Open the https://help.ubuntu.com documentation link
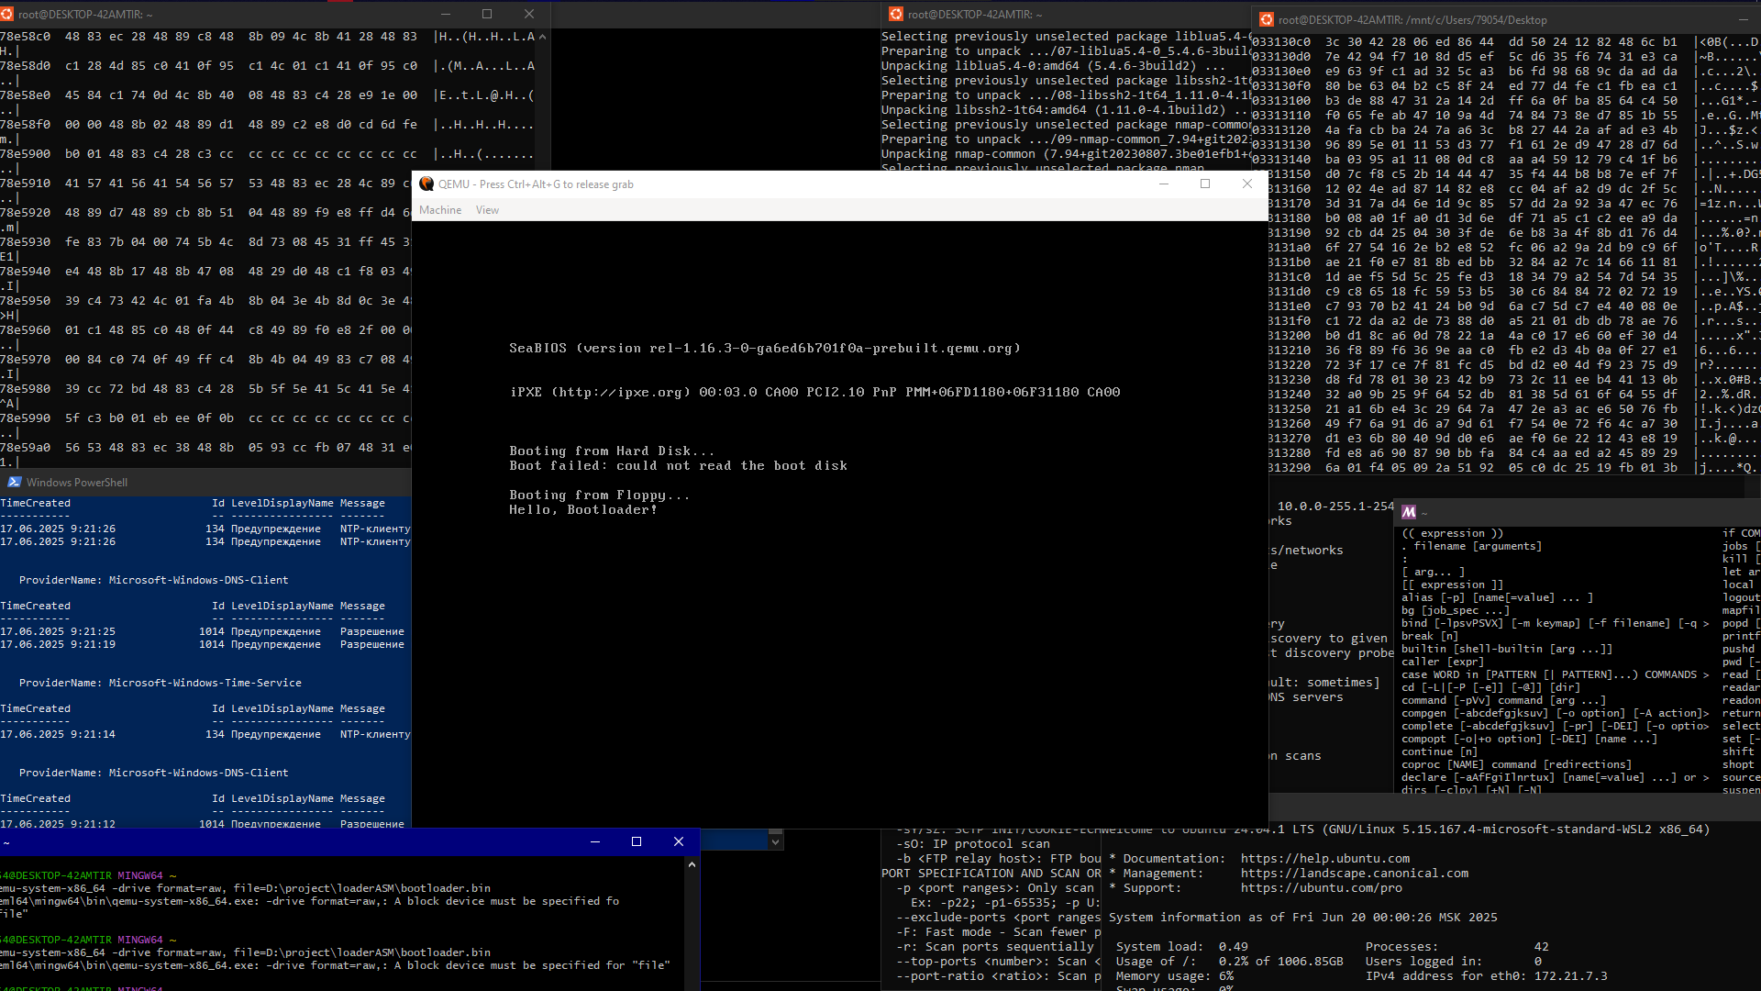 pyautogui.click(x=1324, y=859)
